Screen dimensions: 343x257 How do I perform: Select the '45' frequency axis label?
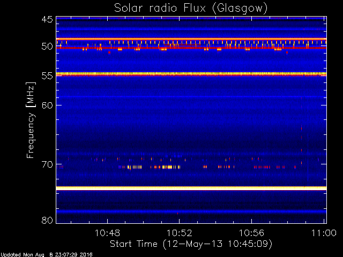pyautogui.click(x=47, y=19)
